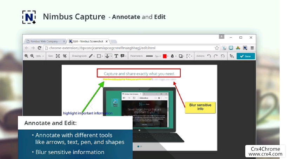The width and height of the screenshot is (287, 159).
Task: Click the Chrome user profile icon
Action: [x=221, y=37]
